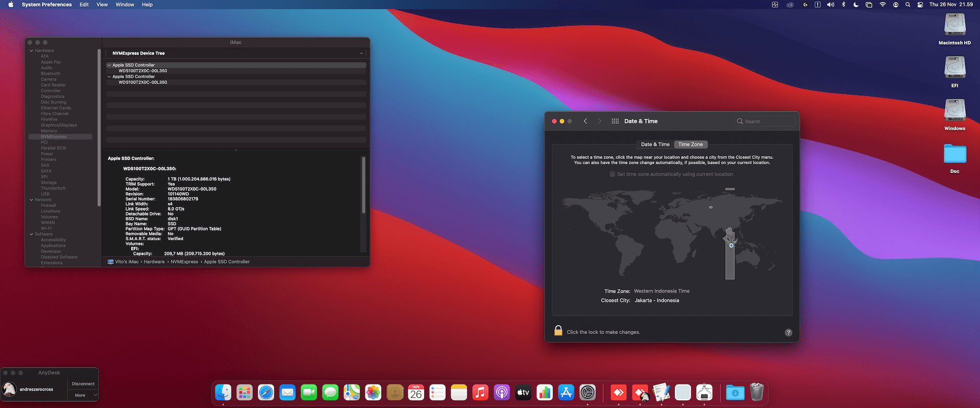980x408 pixels.
Task: Launch the App Store from the Dock
Action: point(566,392)
